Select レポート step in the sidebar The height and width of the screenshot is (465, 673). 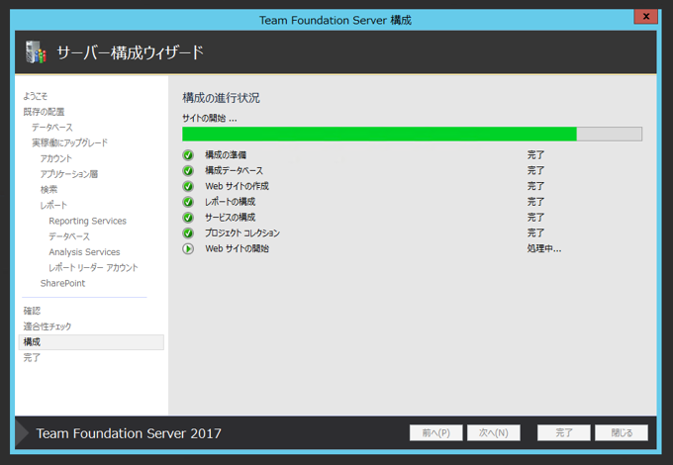53,205
